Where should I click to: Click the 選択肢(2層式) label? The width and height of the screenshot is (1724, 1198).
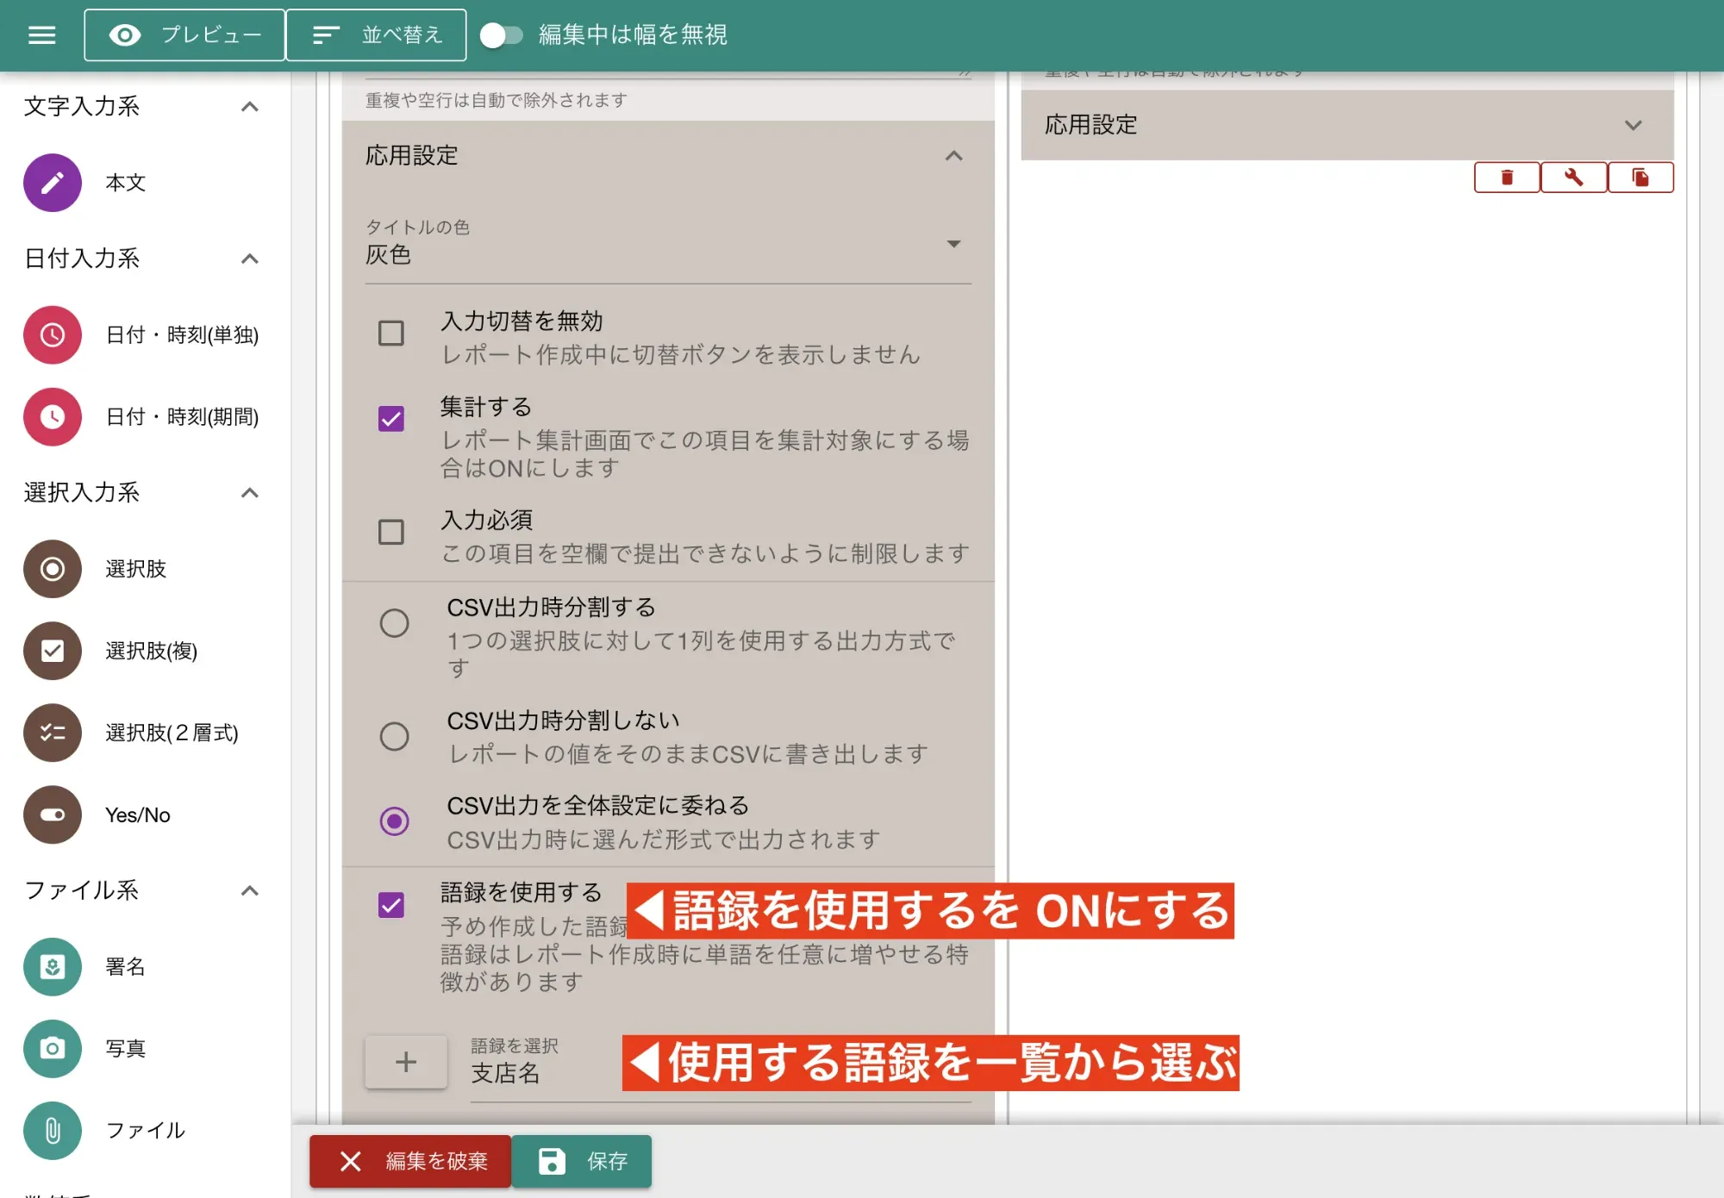point(172,733)
